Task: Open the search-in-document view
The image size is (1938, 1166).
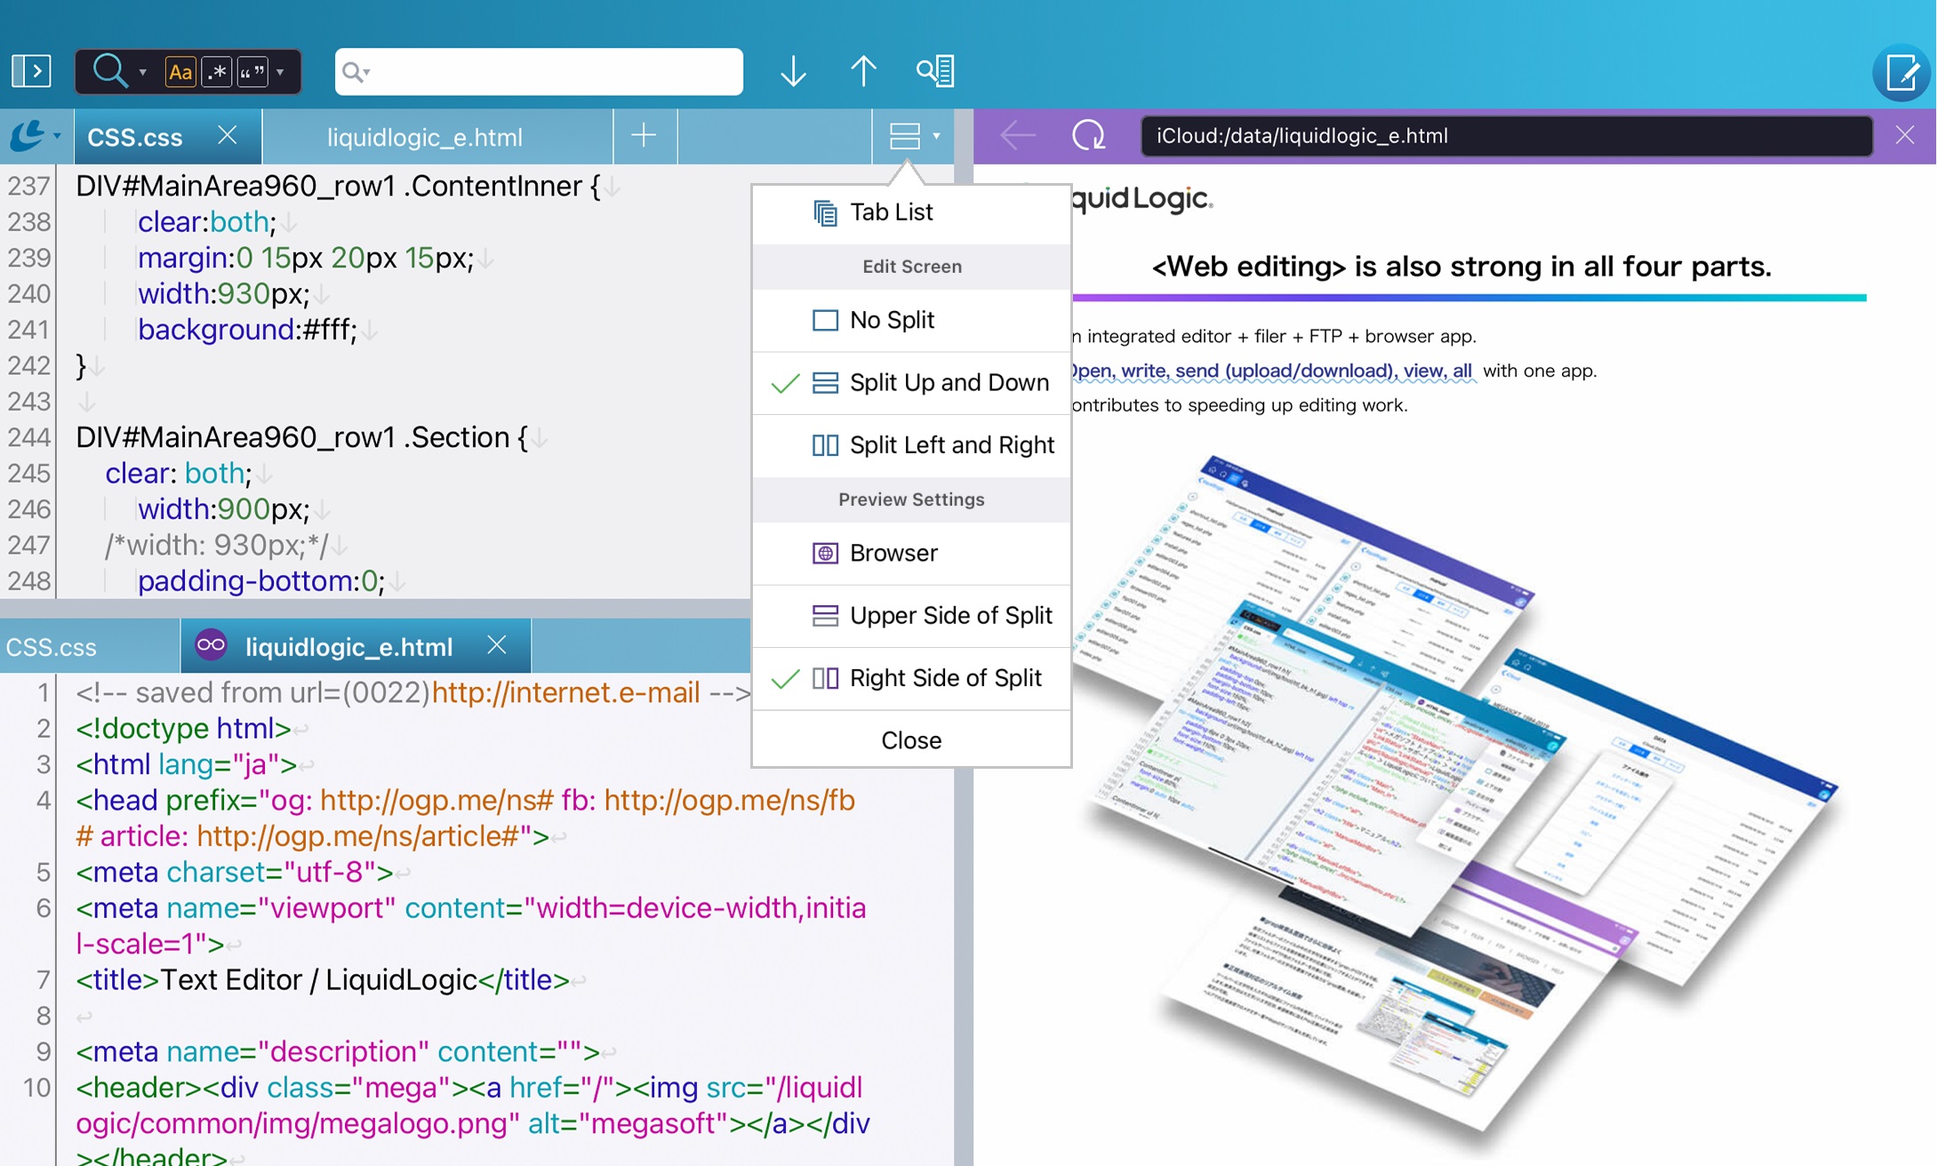Action: tap(935, 70)
